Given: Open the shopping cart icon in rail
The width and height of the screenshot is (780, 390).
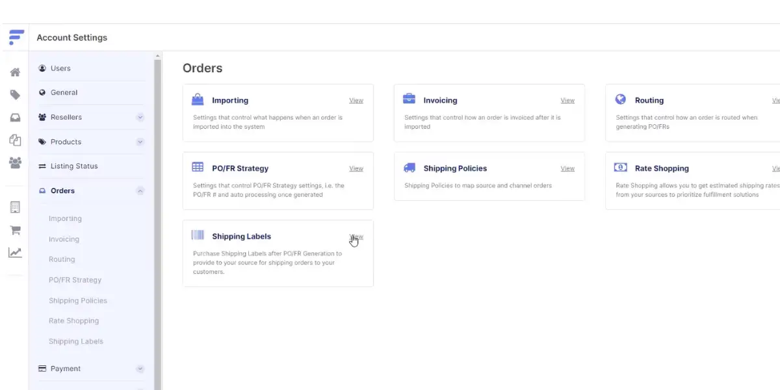Looking at the screenshot, I should pyautogui.click(x=15, y=230).
